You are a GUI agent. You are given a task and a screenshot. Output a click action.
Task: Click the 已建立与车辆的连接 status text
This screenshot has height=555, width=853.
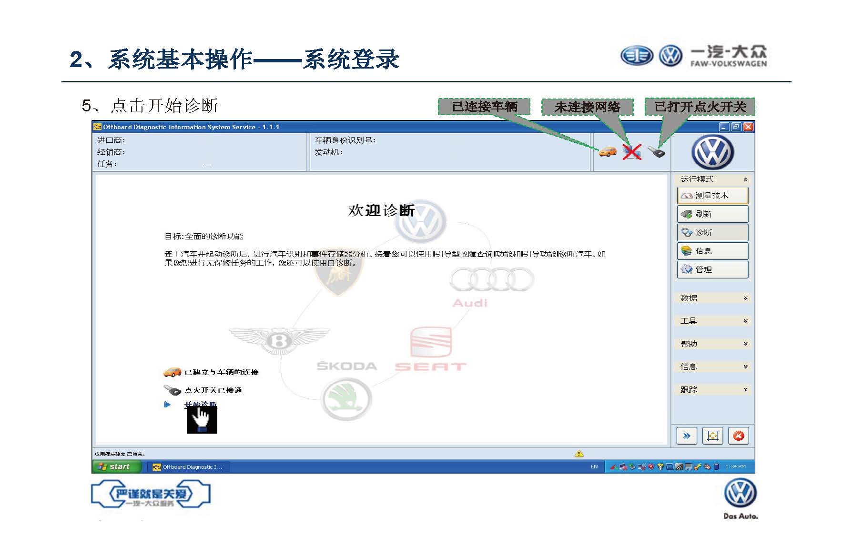[x=222, y=372]
